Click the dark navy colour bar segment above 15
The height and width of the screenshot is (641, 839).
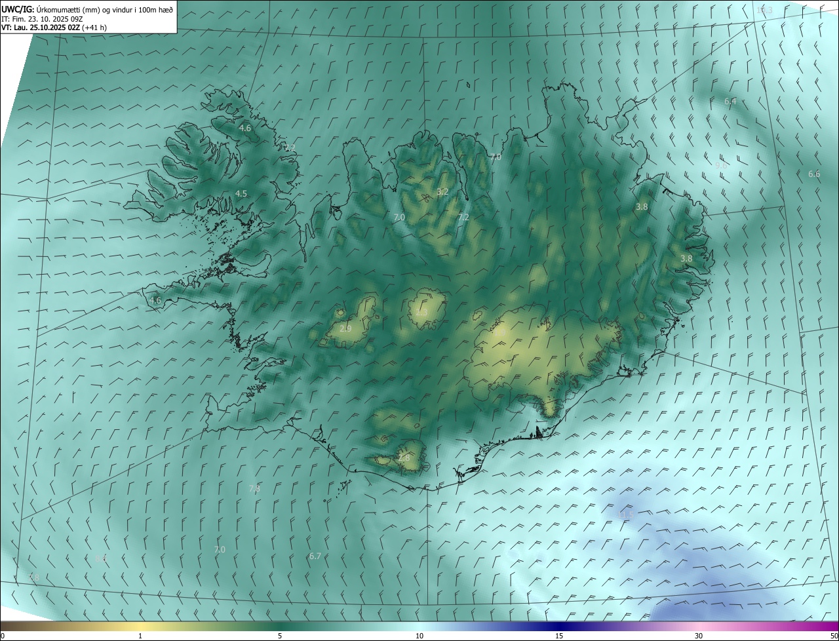559,626
